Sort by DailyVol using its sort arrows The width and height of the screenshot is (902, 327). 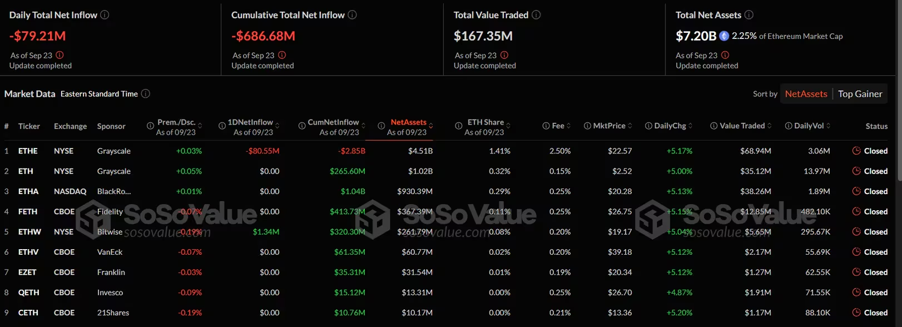click(x=829, y=126)
